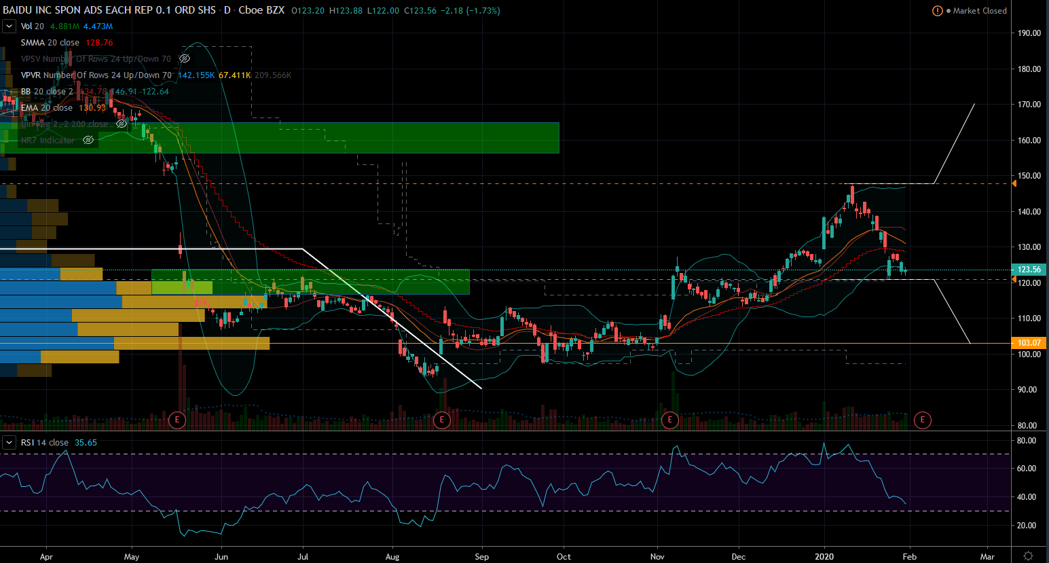
Task: Open the earnings marker near November
Action: pos(670,420)
